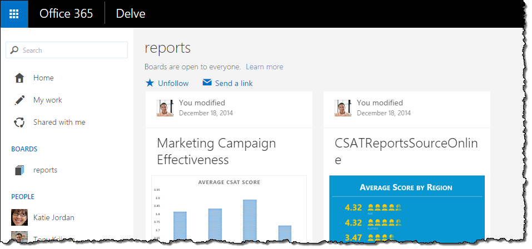532x249 pixels.
Task: Click the Average Score by Region preview
Action: pyautogui.click(x=407, y=209)
